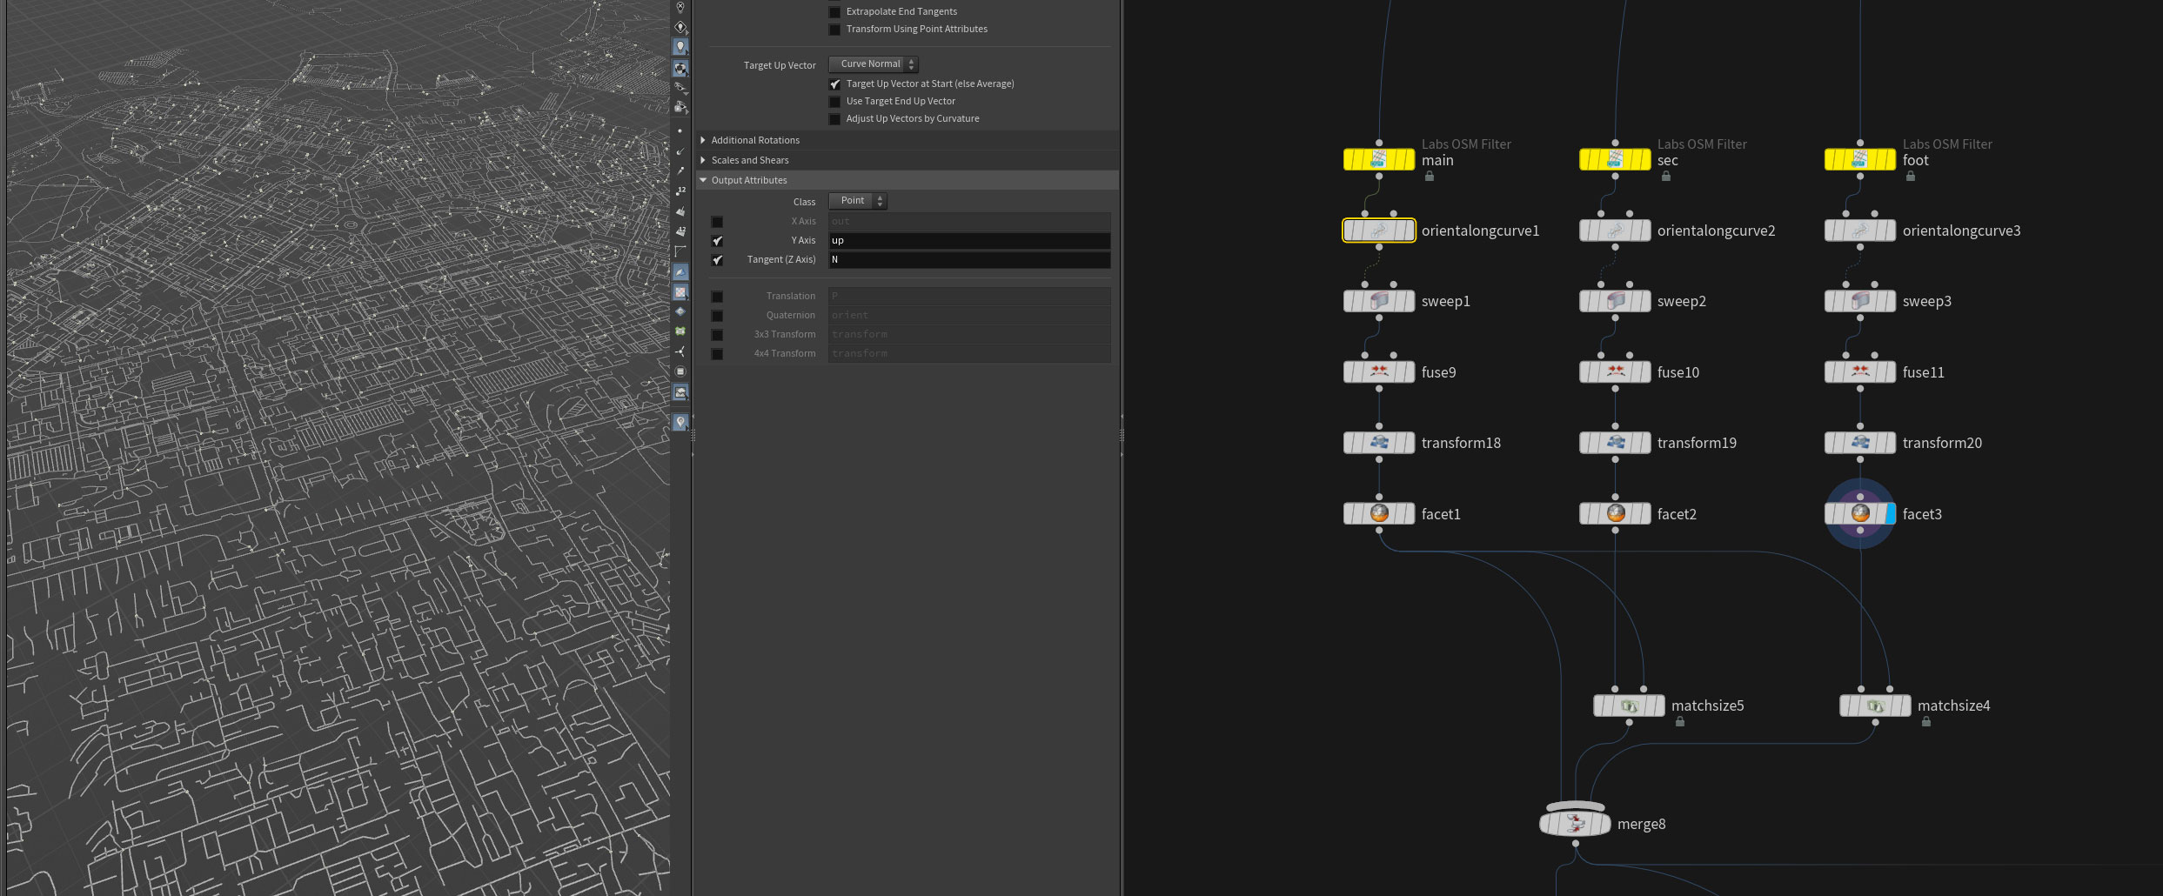Select the transform18 node

click(1379, 443)
